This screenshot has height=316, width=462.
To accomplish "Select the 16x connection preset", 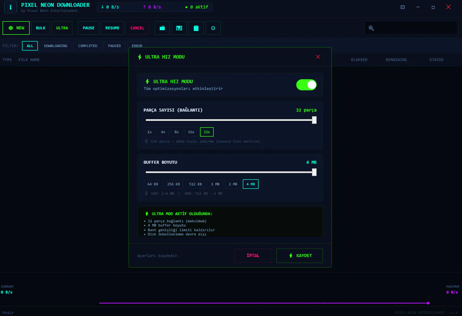I will [x=191, y=132].
